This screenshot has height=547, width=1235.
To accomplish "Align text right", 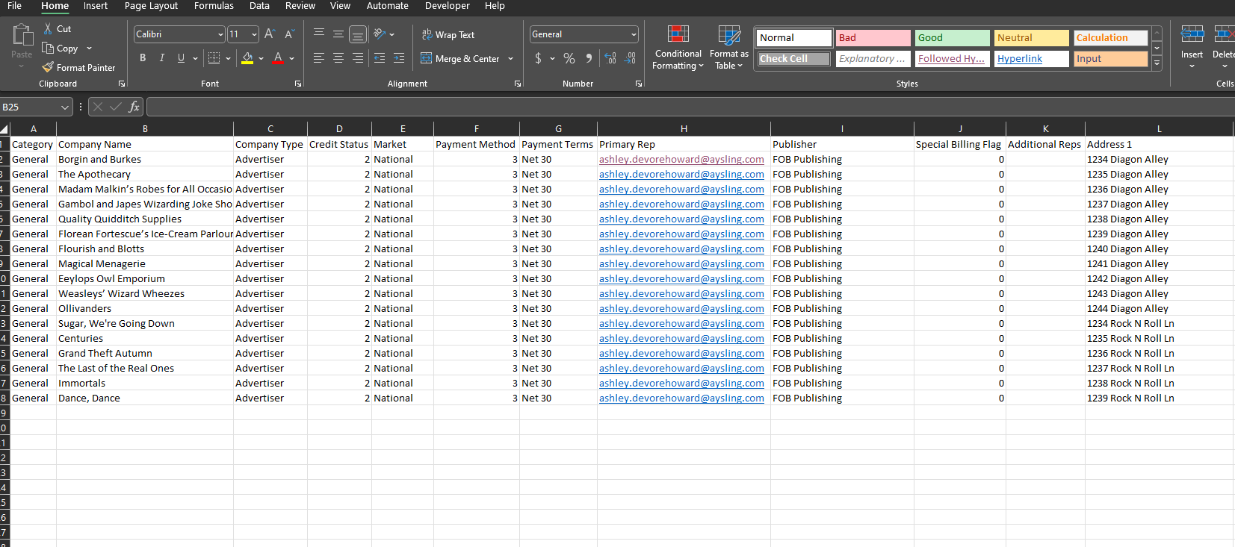I will 358,58.
